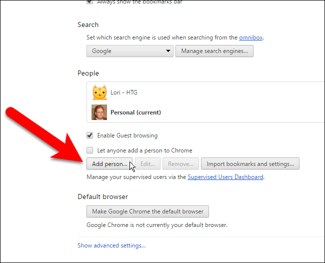
Task: Click the Search section heading
Action: (88, 24)
